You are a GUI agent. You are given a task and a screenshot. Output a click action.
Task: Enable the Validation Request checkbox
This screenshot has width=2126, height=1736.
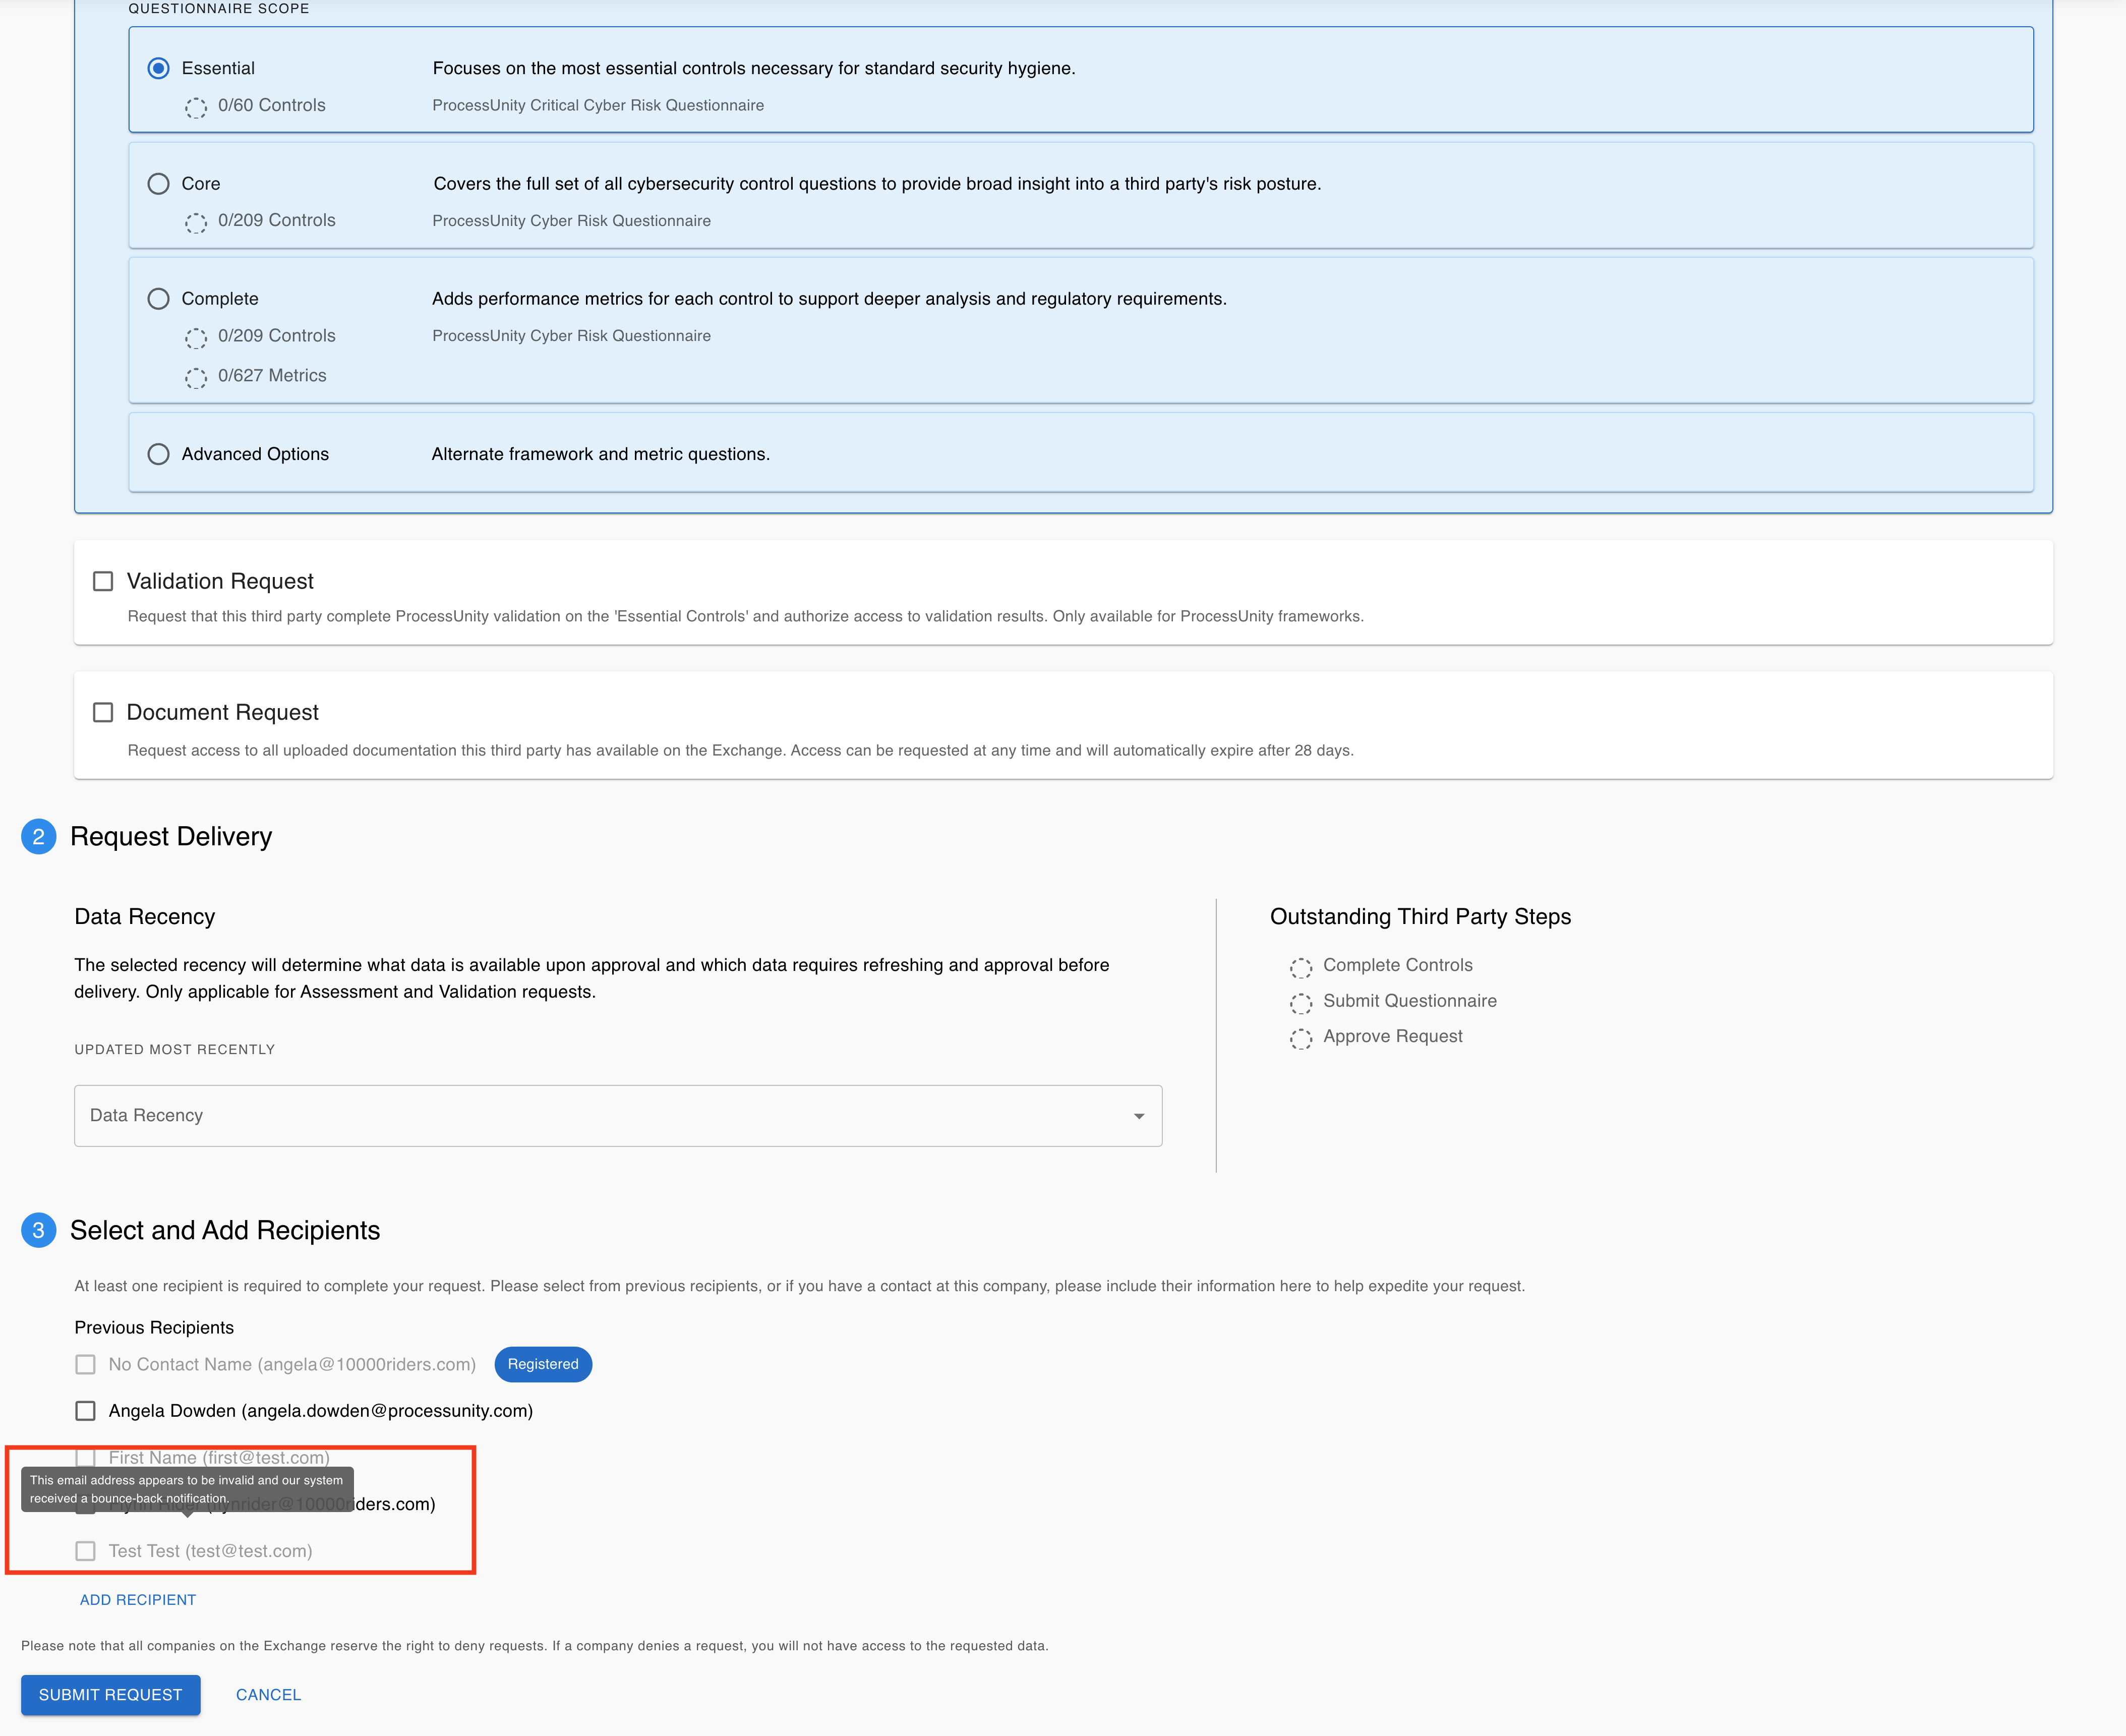click(103, 581)
